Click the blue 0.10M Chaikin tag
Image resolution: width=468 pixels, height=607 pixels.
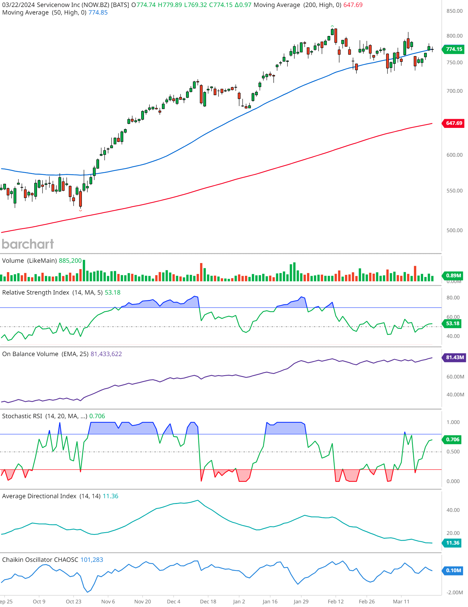(453, 570)
